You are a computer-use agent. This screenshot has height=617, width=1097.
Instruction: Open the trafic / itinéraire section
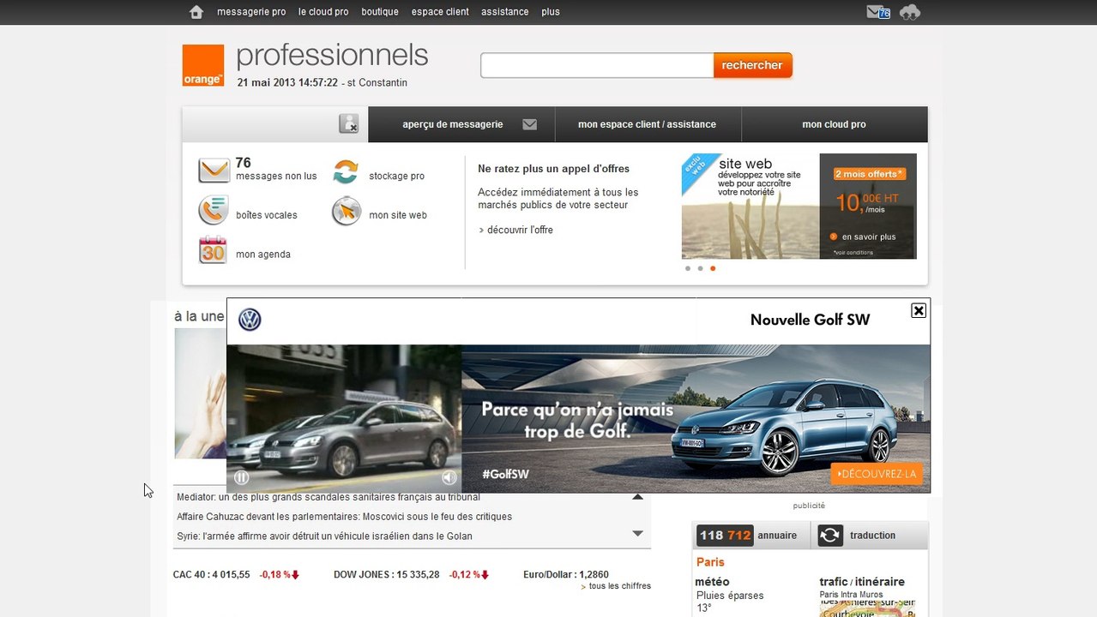[x=862, y=582]
